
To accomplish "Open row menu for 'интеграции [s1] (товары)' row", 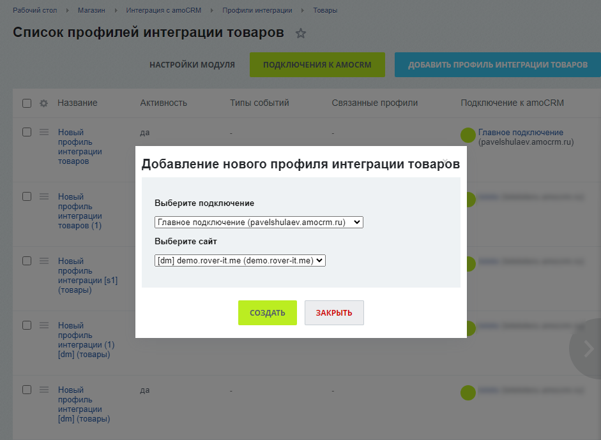I will coord(44,261).
